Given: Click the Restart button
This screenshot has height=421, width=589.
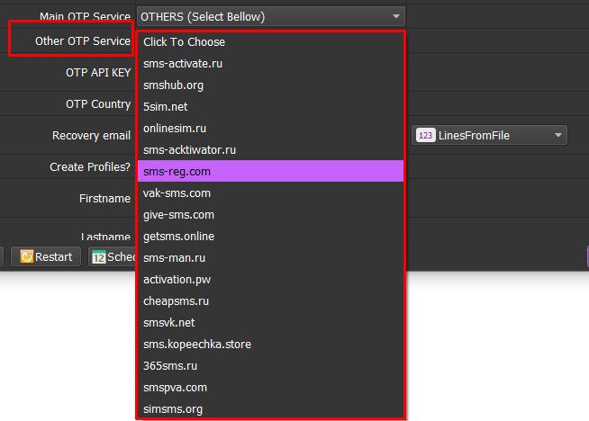Looking at the screenshot, I should click(x=46, y=256).
